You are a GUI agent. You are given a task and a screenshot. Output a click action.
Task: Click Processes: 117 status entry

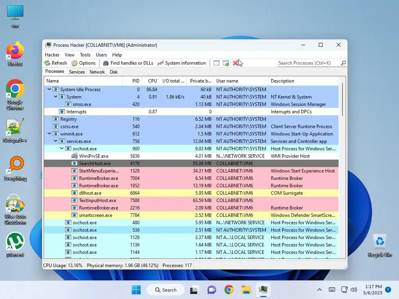point(177,266)
